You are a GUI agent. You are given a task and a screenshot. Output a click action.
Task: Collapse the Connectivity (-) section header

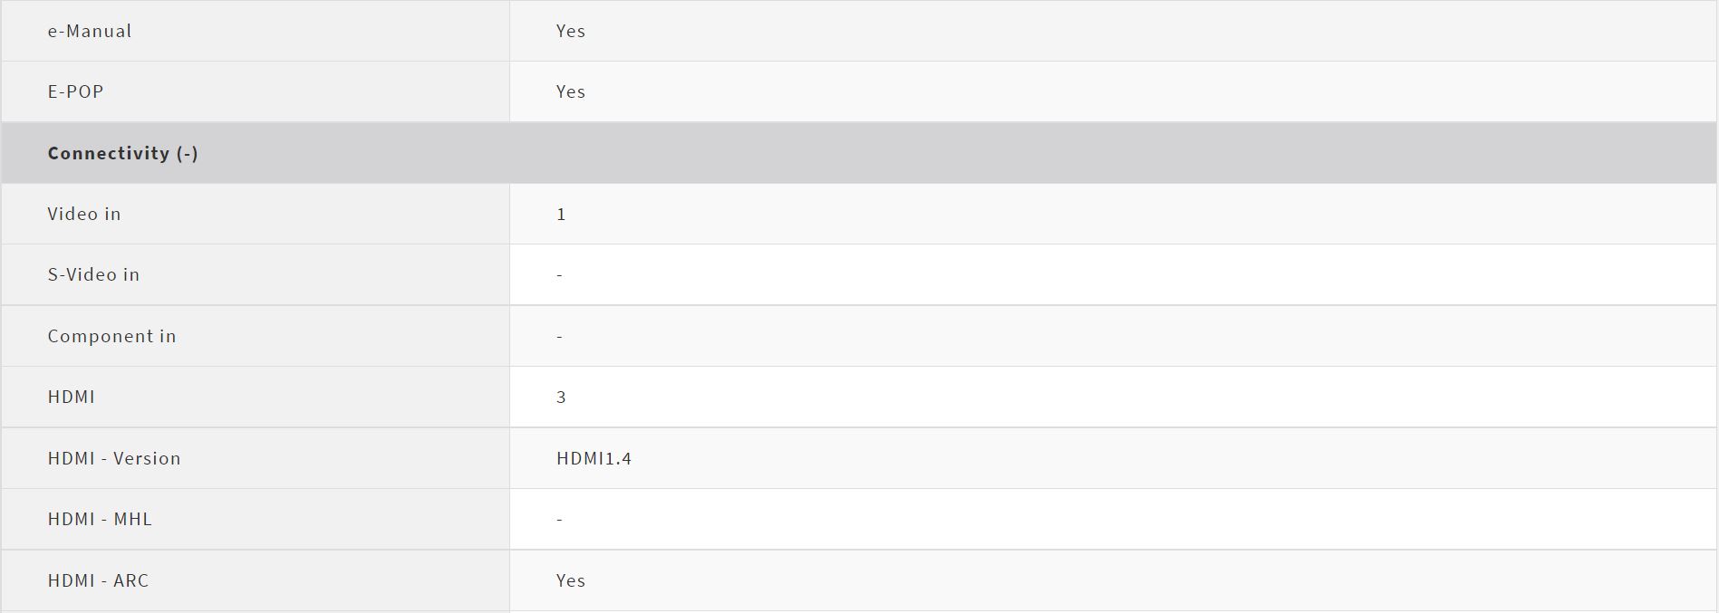(122, 153)
